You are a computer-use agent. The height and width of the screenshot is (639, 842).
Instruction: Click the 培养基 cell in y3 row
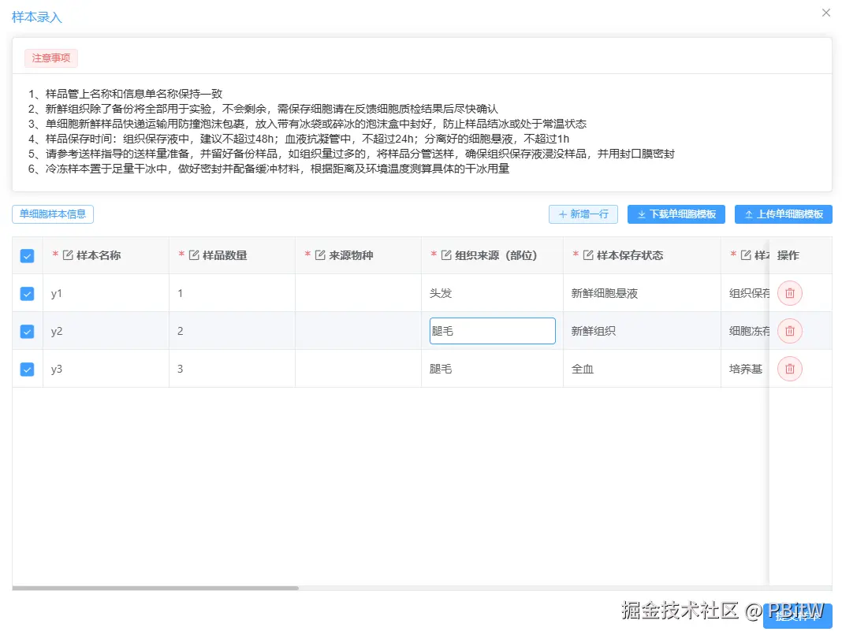pos(746,369)
